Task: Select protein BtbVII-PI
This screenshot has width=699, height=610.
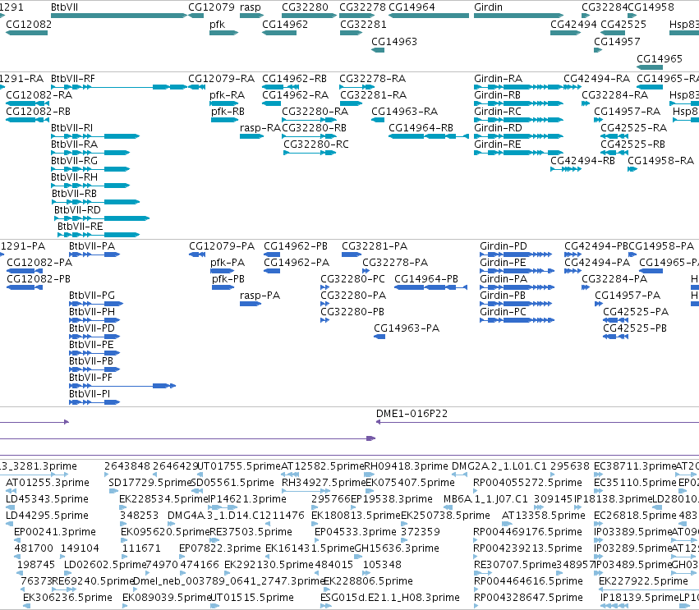Action: pyautogui.click(x=90, y=394)
